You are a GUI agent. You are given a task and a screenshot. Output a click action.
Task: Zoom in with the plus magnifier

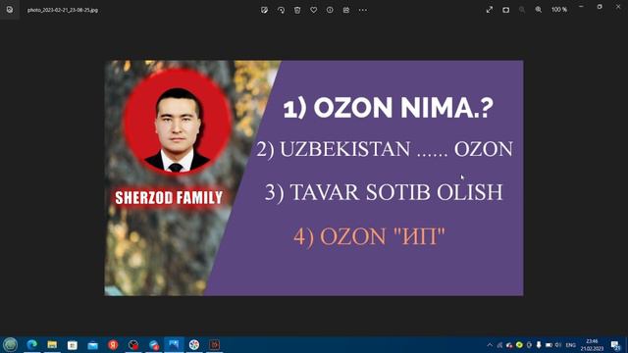[539, 10]
